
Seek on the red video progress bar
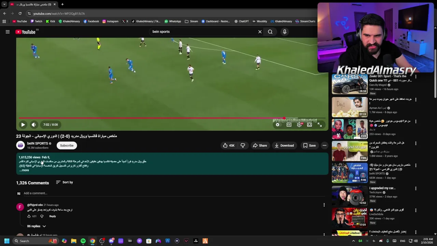172,118
